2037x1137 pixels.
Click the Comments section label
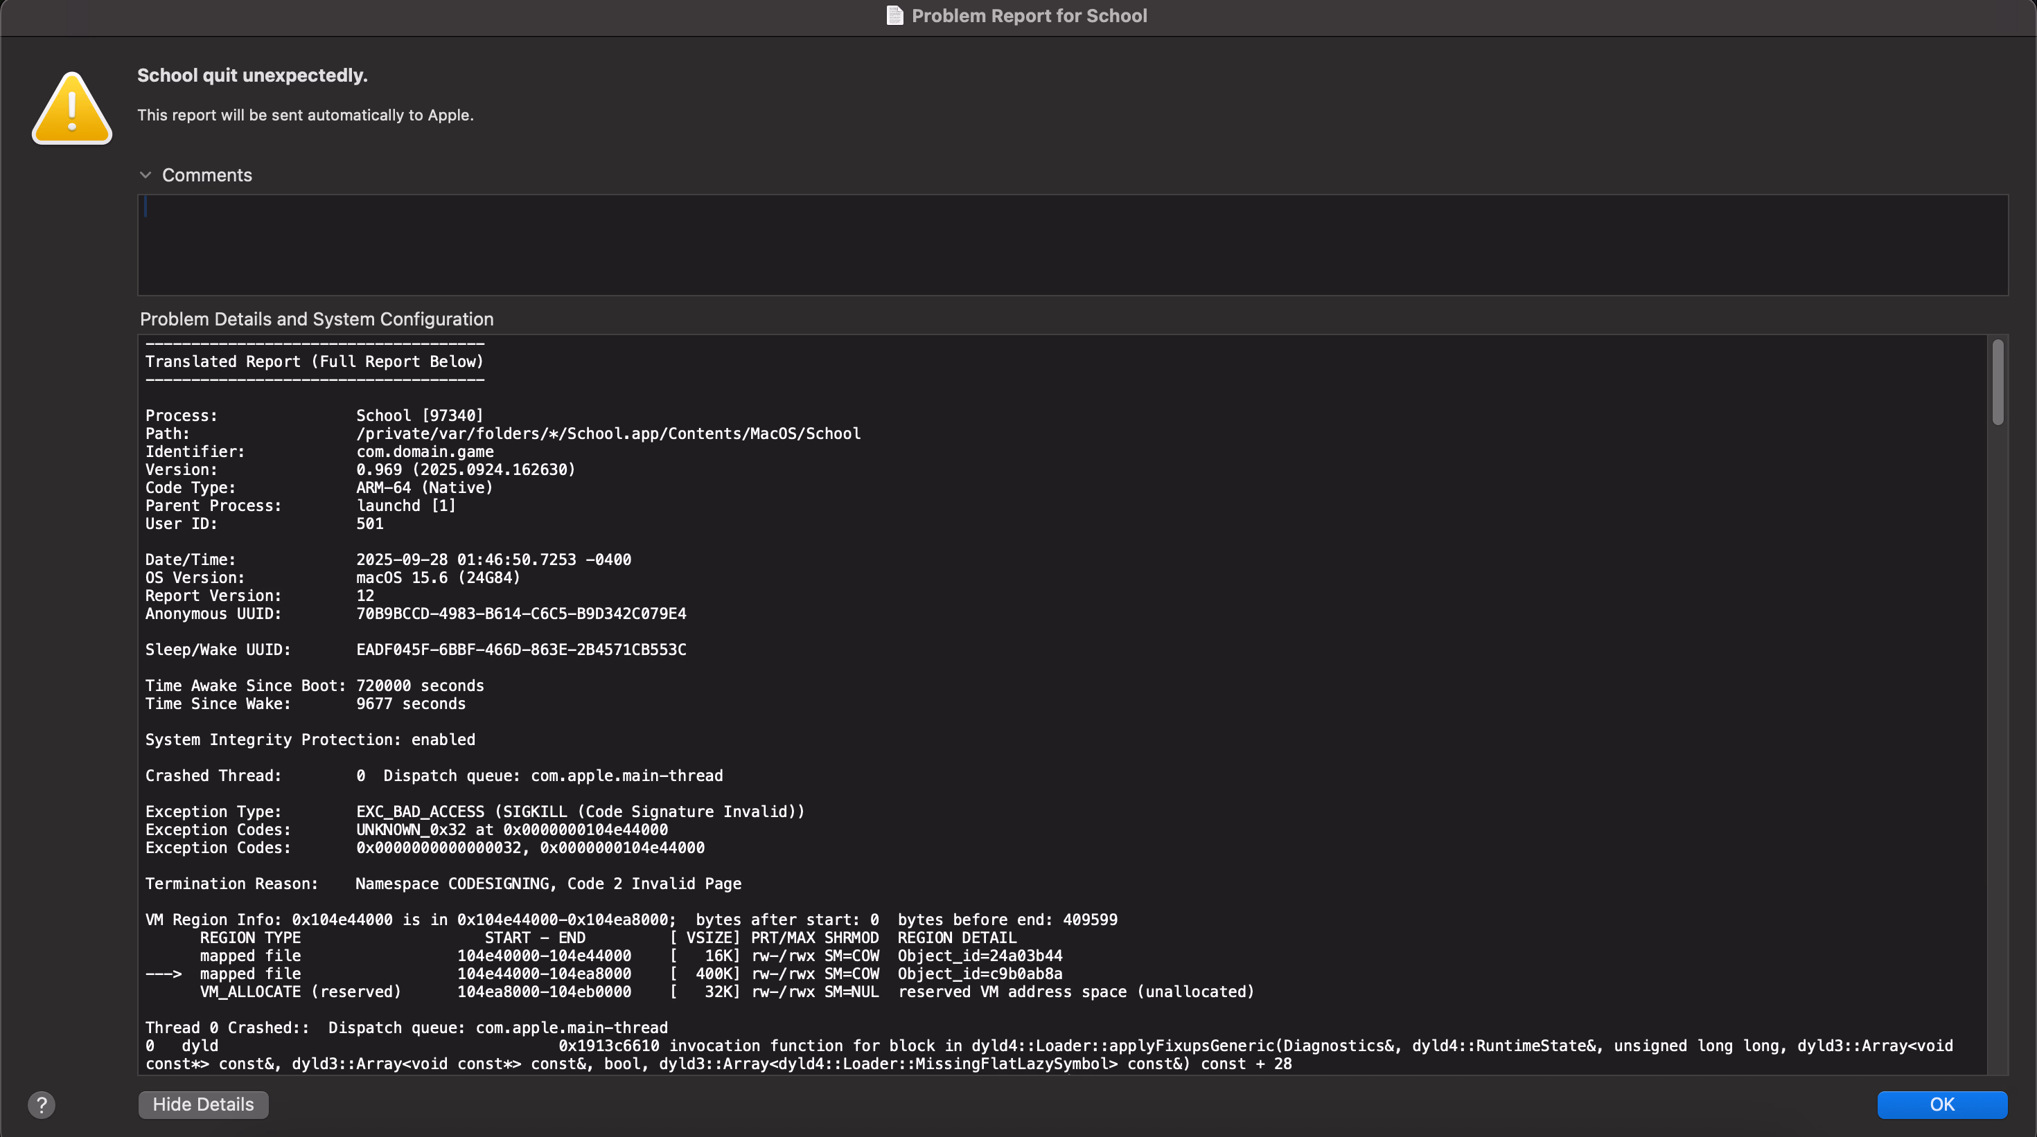coord(206,174)
